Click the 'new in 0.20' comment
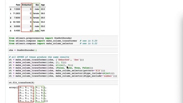Viewport: 183px width, 103px height. pos(88,41)
